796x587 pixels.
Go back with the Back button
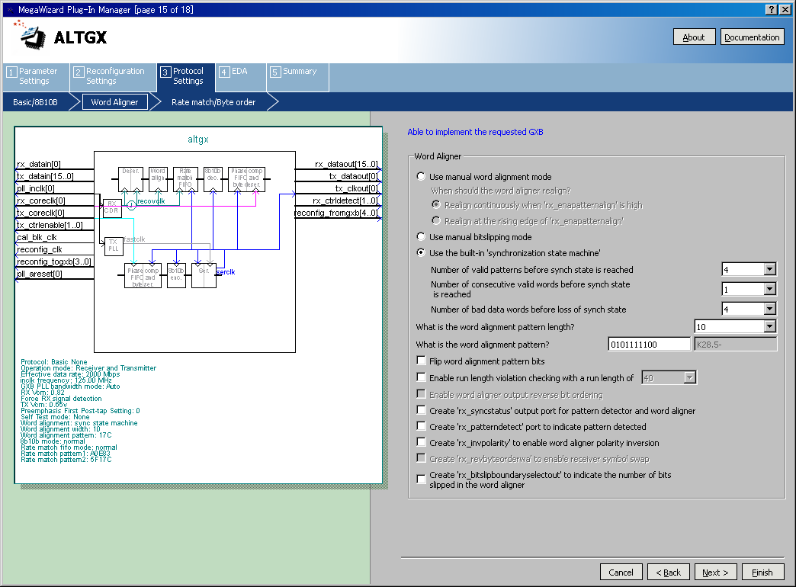tap(668, 573)
